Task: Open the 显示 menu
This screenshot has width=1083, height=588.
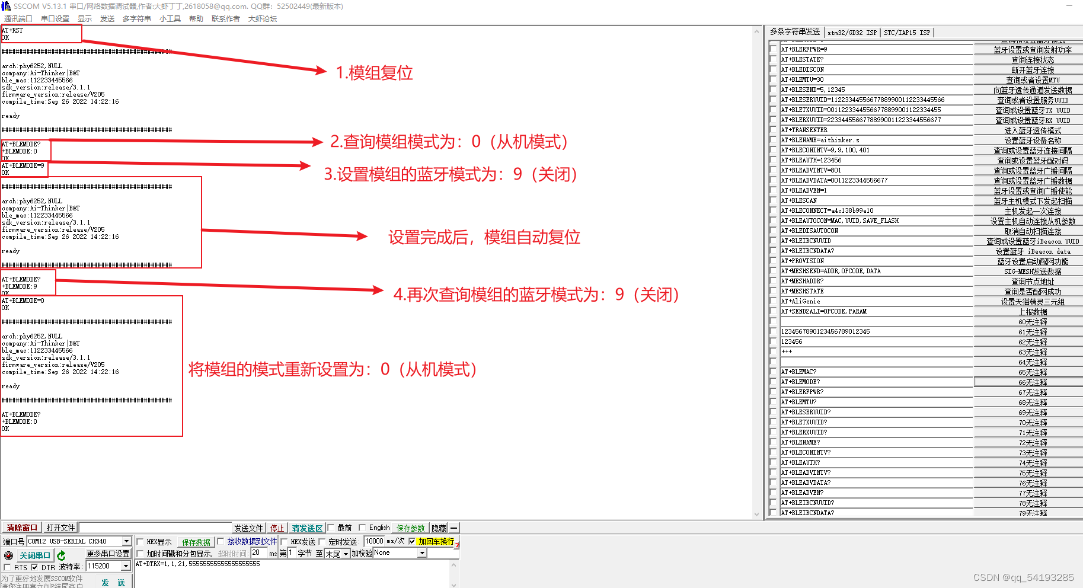Action: [85, 19]
